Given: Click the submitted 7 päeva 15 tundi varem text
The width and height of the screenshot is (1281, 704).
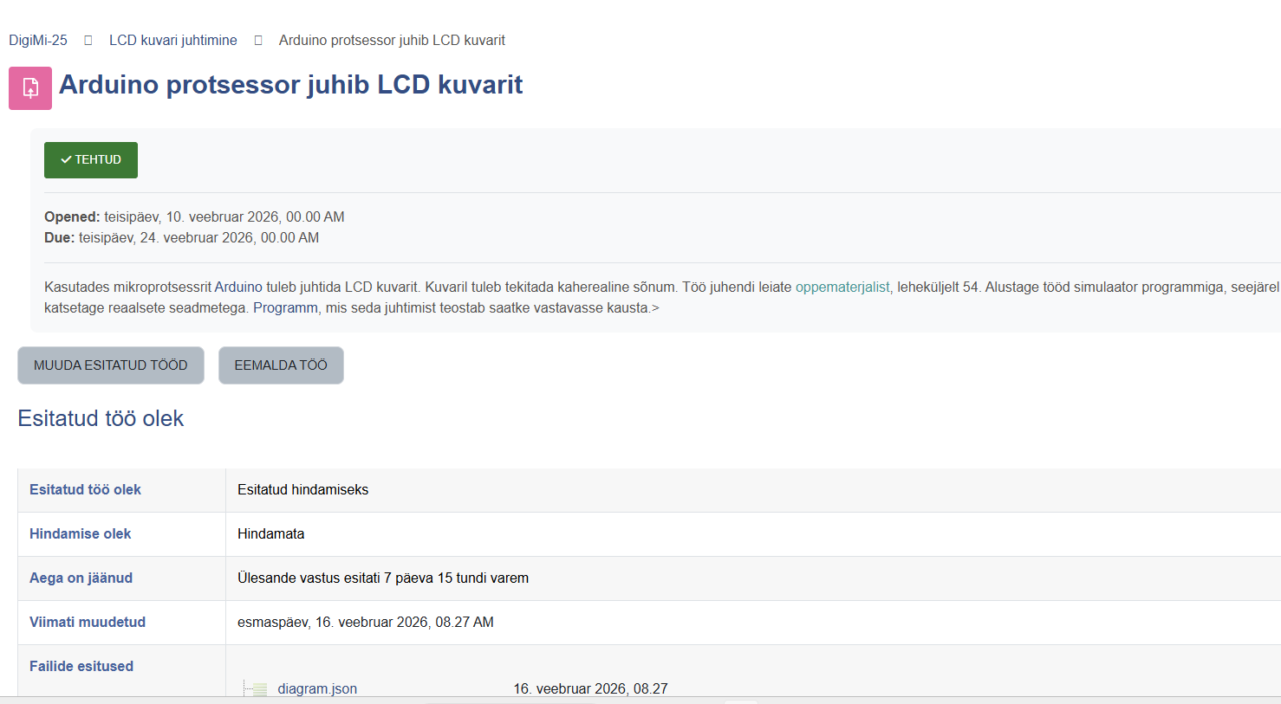Looking at the screenshot, I should point(383,578).
